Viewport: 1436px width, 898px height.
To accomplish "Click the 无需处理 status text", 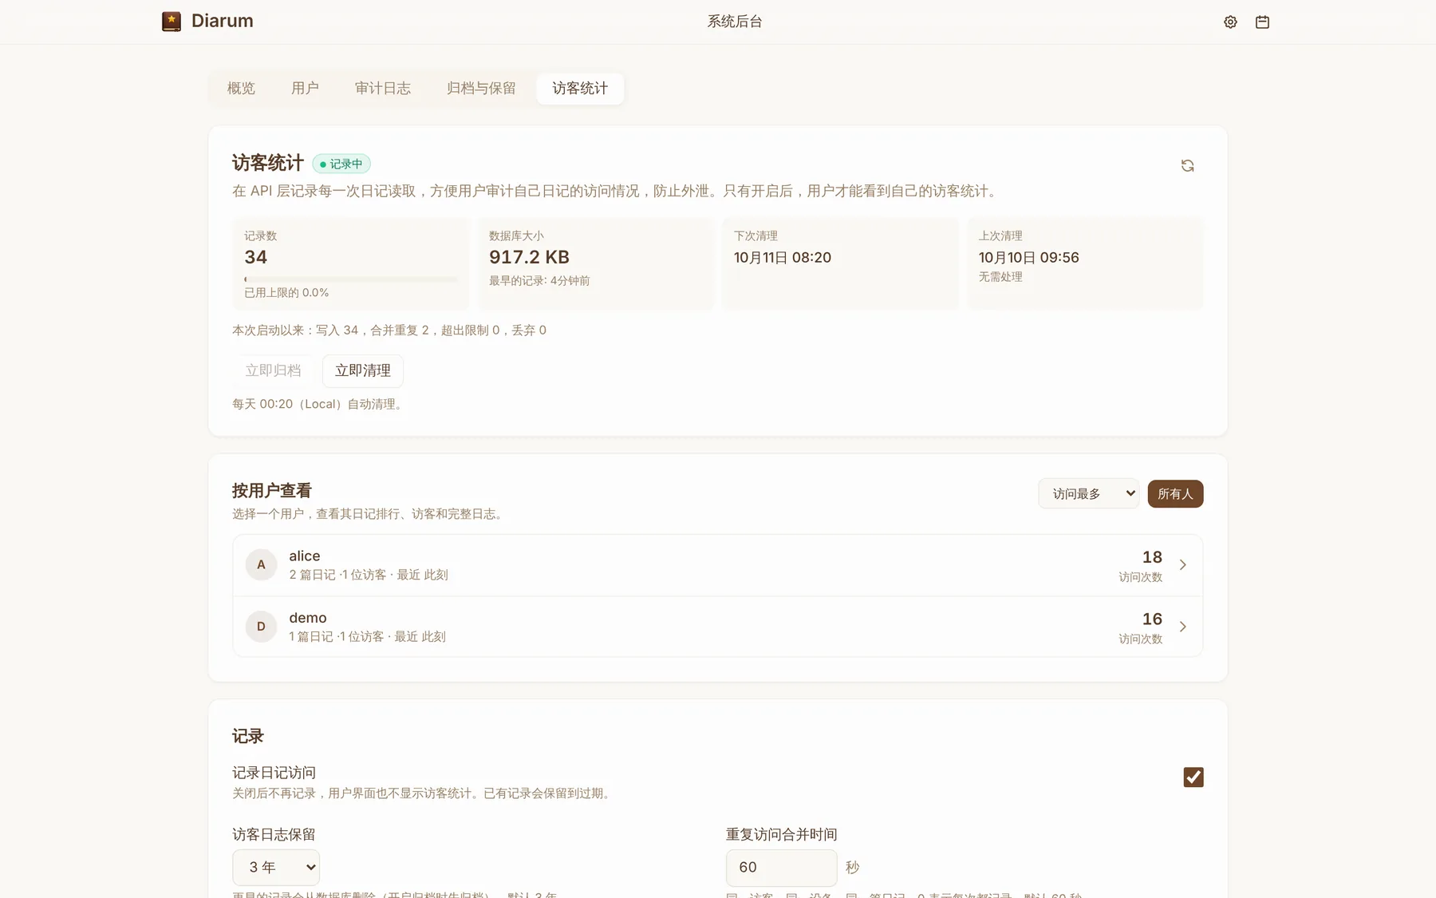I will pyautogui.click(x=1000, y=277).
